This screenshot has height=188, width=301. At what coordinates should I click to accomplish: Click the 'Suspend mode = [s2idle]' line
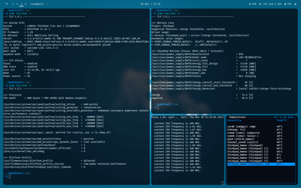[21, 54]
